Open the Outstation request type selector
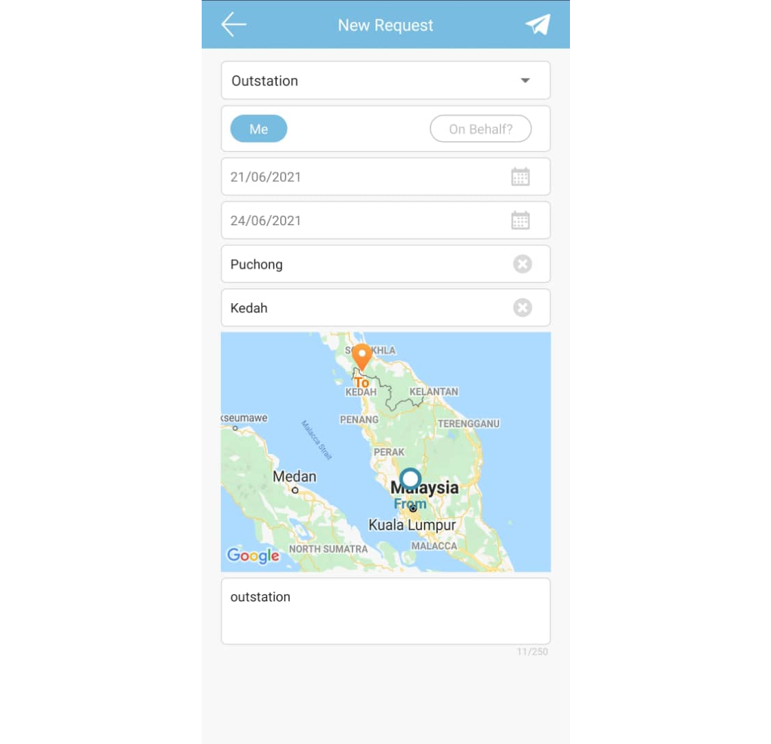This screenshot has height=744, width=771. [385, 80]
